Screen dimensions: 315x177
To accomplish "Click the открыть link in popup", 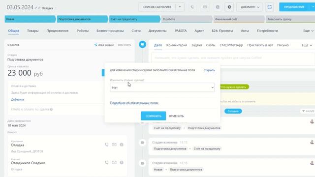I will (x=209, y=70).
